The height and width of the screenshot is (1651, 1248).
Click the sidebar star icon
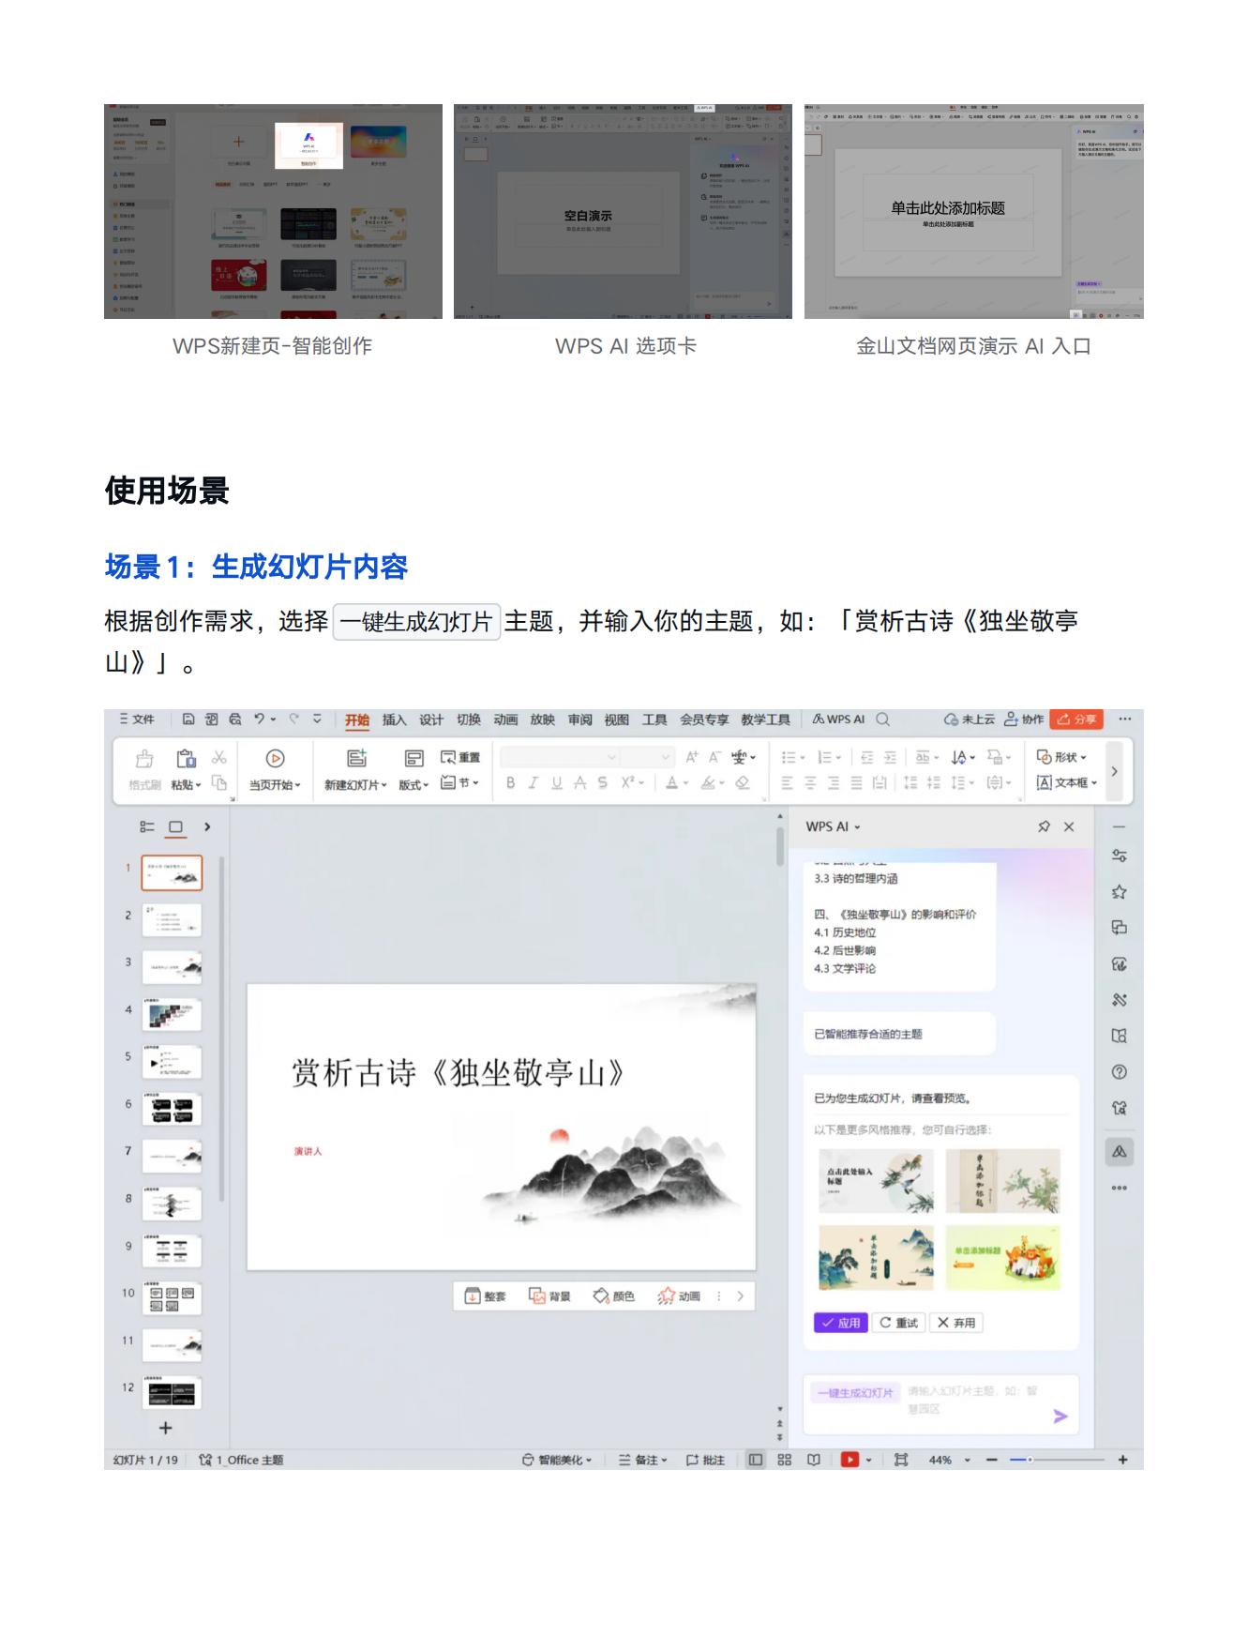[x=1119, y=892]
